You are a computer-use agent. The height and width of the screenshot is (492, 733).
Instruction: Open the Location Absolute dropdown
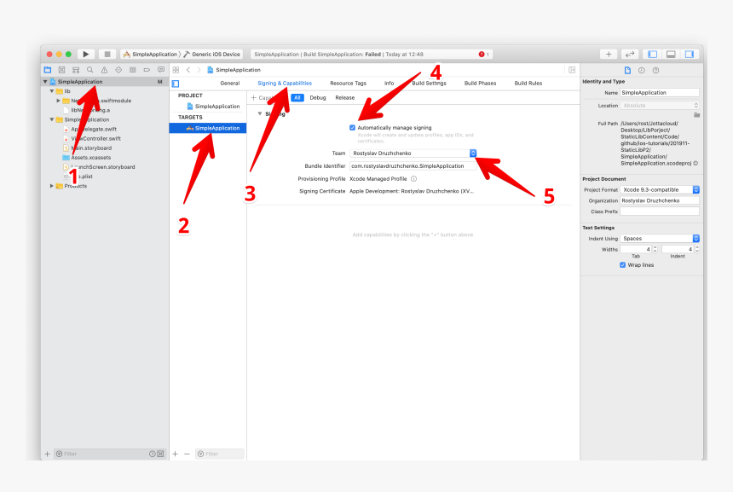coord(660,105)
